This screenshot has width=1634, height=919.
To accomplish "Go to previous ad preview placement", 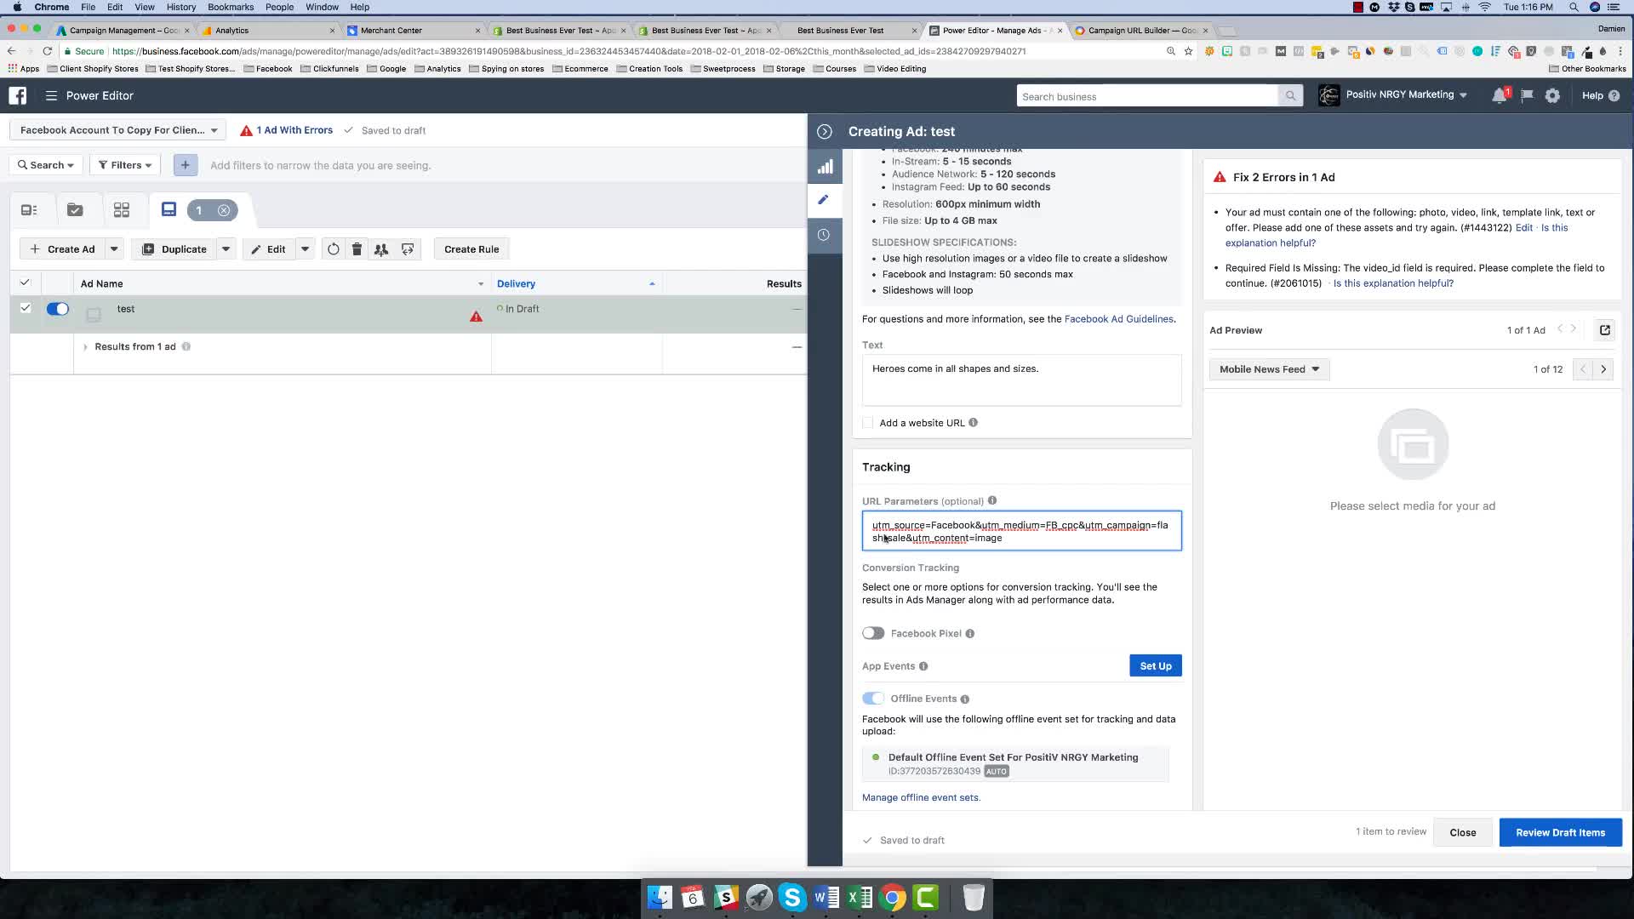I will click(x=1583, y=369).
